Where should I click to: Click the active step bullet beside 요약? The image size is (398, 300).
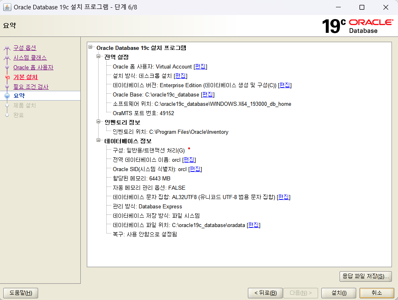[x=7, y=96]
